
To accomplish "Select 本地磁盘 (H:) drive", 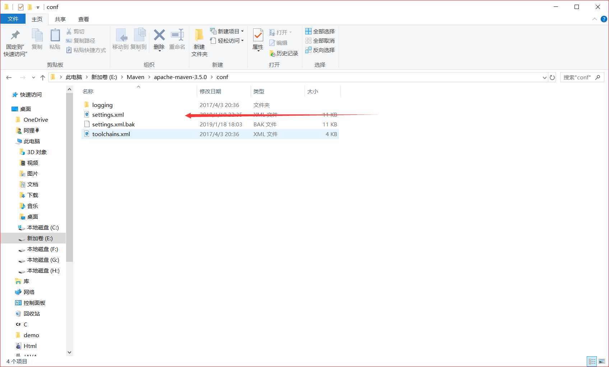I will point(43,270).
